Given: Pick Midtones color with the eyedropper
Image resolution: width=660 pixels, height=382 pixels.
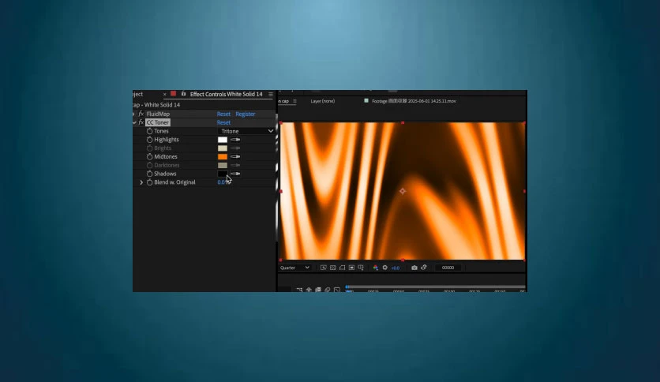Looking at the screenshot, I should (x=235, y=156).
